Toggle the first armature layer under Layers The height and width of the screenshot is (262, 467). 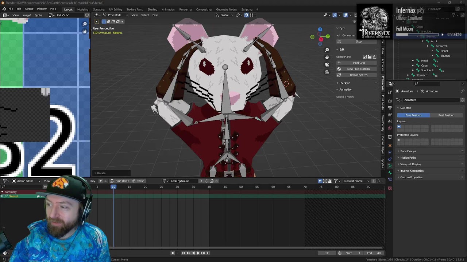pyautogui.click(x=399, y=126)
